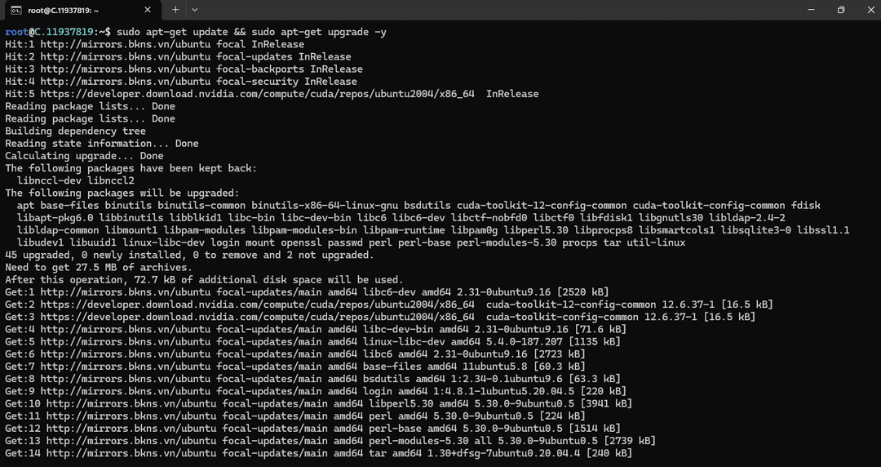Image resolution: width=881 pixels, height=467 pixels.
Task: Expand the new-tab profiles dropdown chevron
Action: pos(194,10)
